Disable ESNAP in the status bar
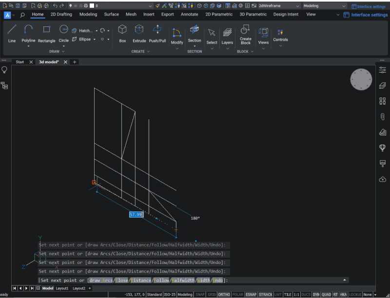 pos(252,294)
